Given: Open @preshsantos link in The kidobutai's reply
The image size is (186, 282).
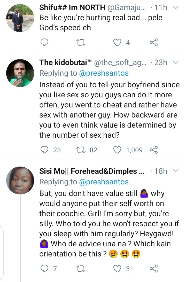Looking at the screenshot, I should coord(103,73).
